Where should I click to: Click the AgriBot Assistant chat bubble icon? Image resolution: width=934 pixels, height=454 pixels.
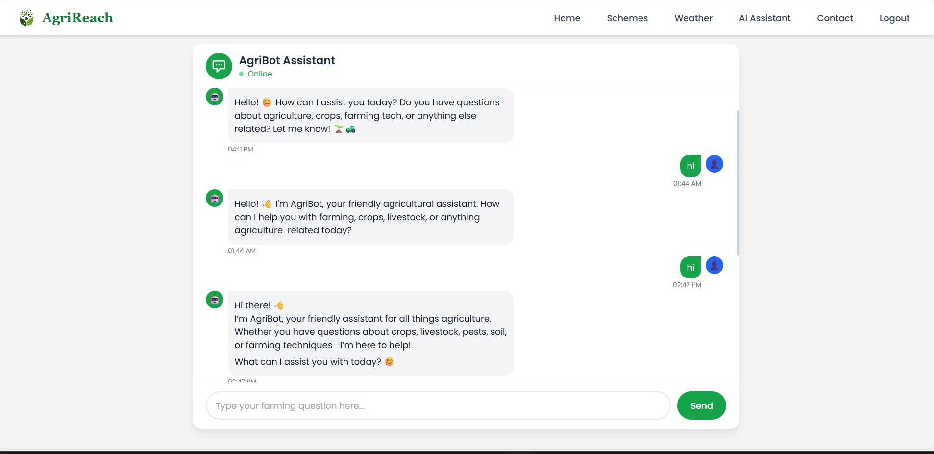219,66
